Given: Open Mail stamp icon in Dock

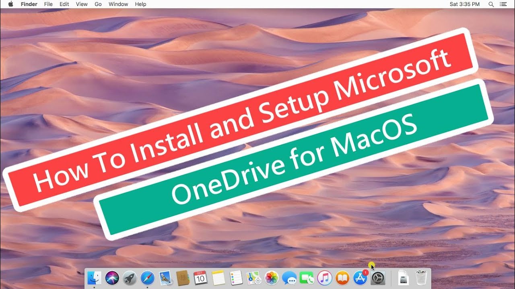Looking at the screenshot, I should tap(165, 278).
